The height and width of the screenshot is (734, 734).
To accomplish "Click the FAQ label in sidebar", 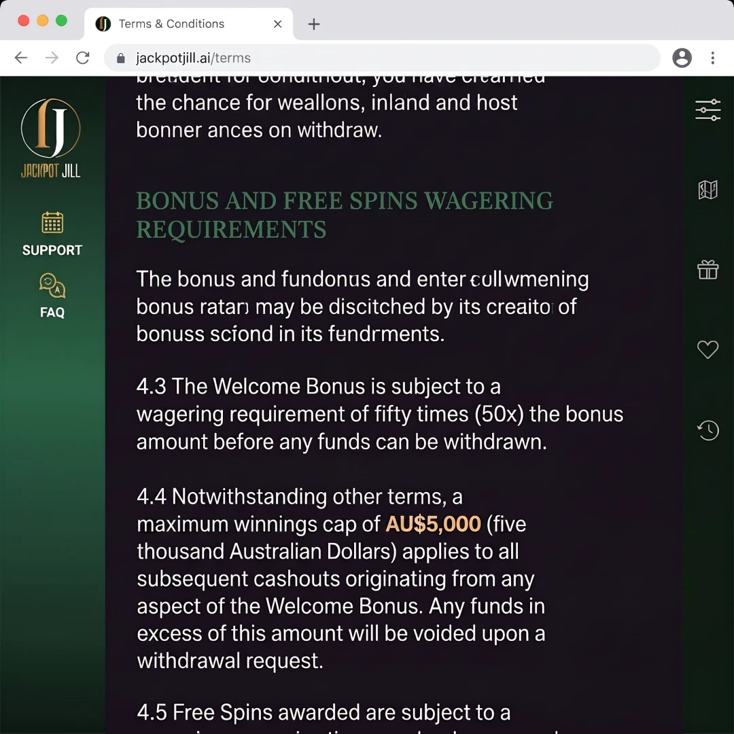I will [x=52, y=312].
